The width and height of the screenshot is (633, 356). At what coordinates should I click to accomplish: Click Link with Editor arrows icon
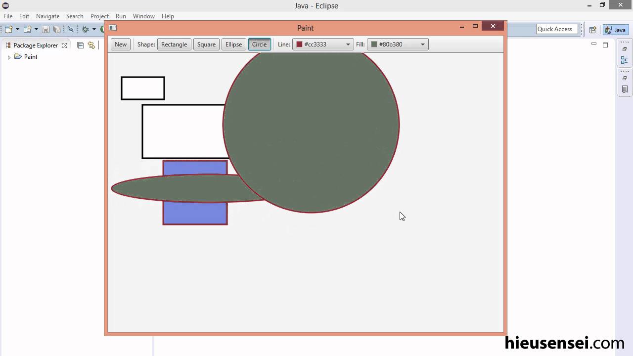91,45
